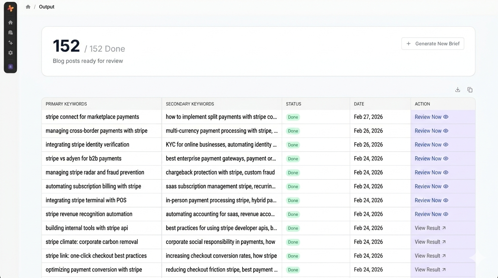Click the Date column header
498x278 pixels.
pyautogui.click(x=359, y=104)
